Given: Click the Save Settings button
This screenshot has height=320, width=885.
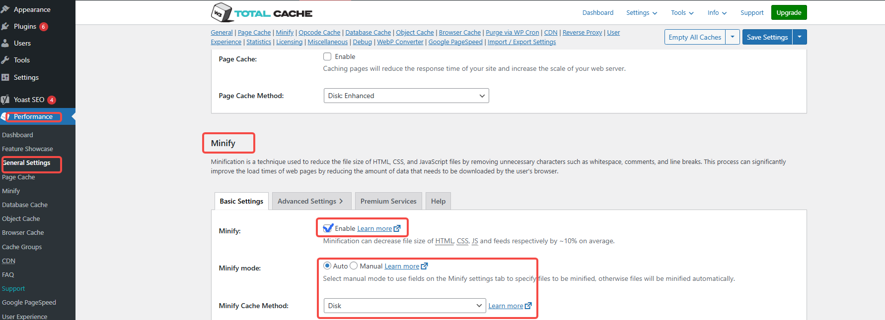Looking at the screenshot, I should [x=767, y=37].
